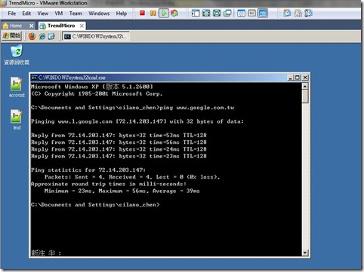Viewport: 364px width, 272px height.
Task: Select the Recycle Bin desktop icon
Action: click(17, 55)
